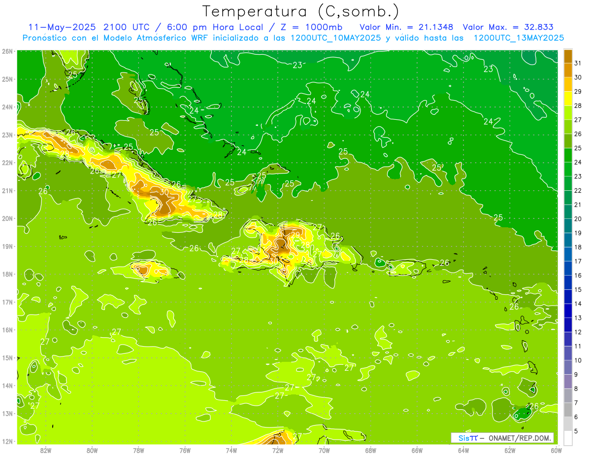Click the '23N' latitude label
This screenshot has width=591, height=457.
click(7, 135)
